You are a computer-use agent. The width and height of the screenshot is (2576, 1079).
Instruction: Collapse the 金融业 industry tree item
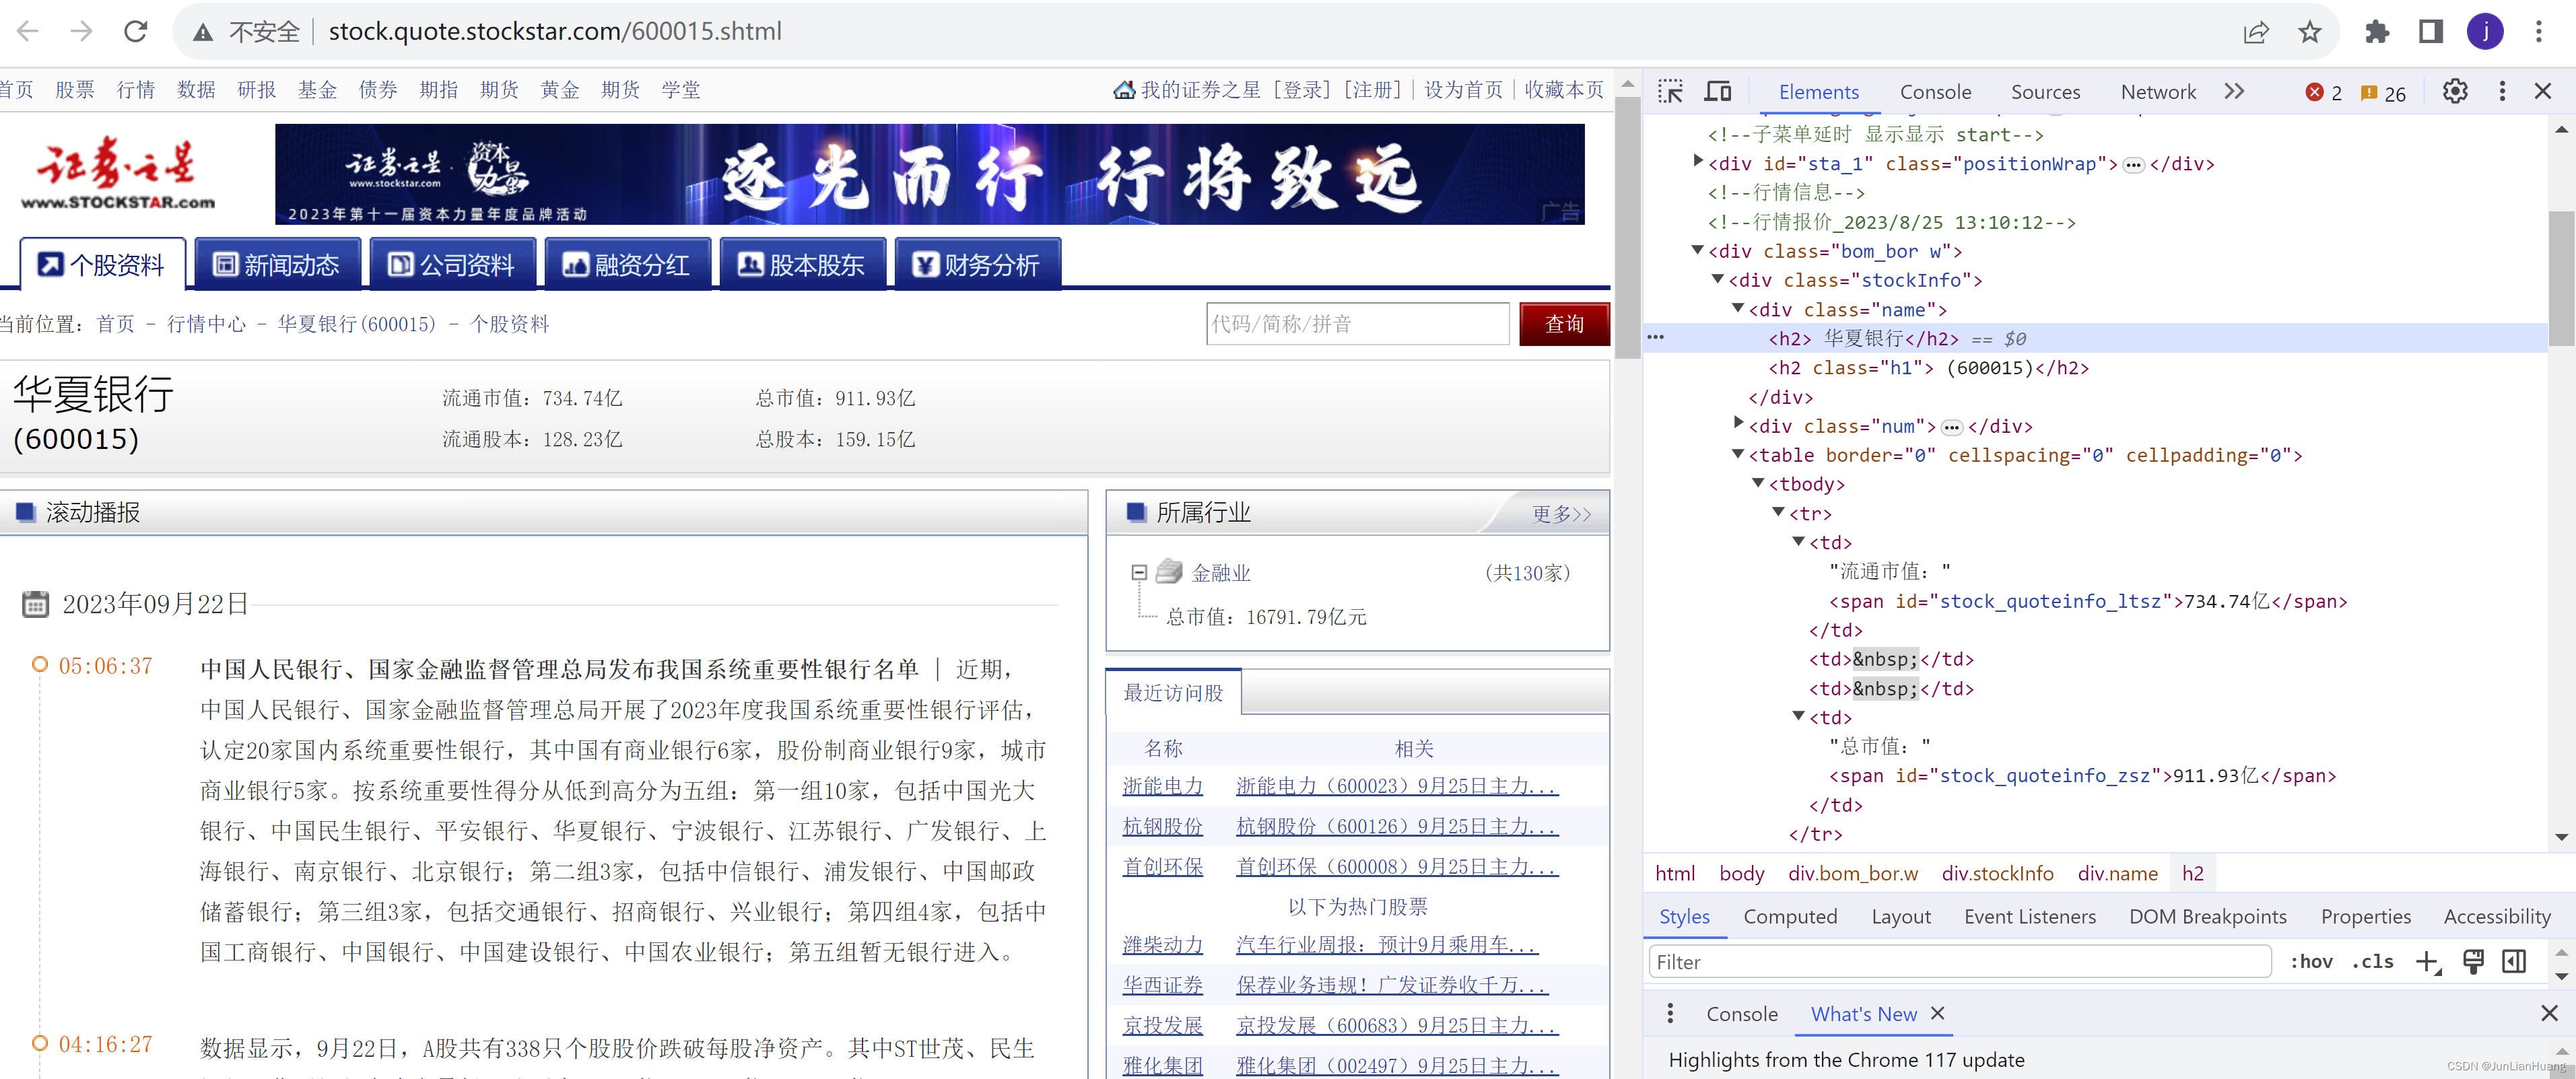1138,572
